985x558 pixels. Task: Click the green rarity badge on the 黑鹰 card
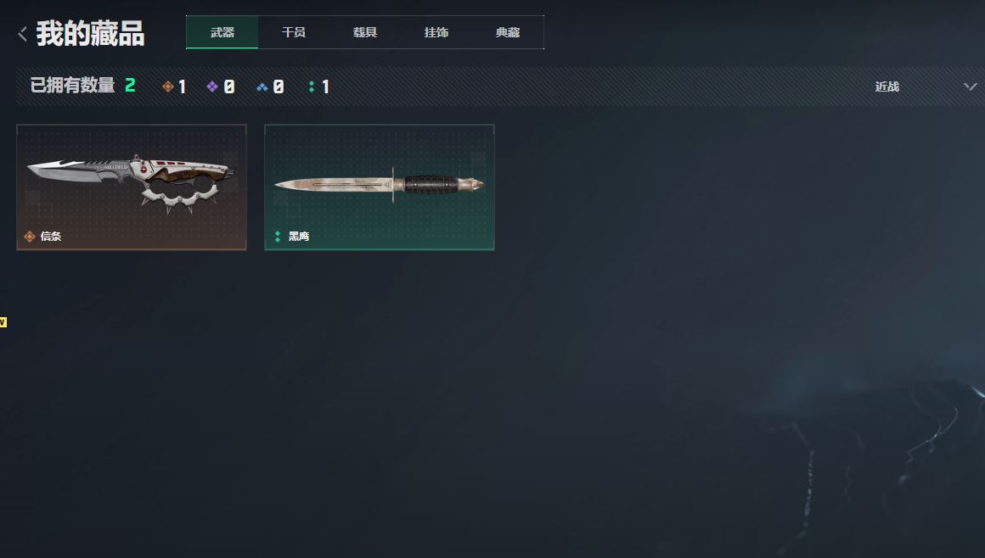point(278,237)
